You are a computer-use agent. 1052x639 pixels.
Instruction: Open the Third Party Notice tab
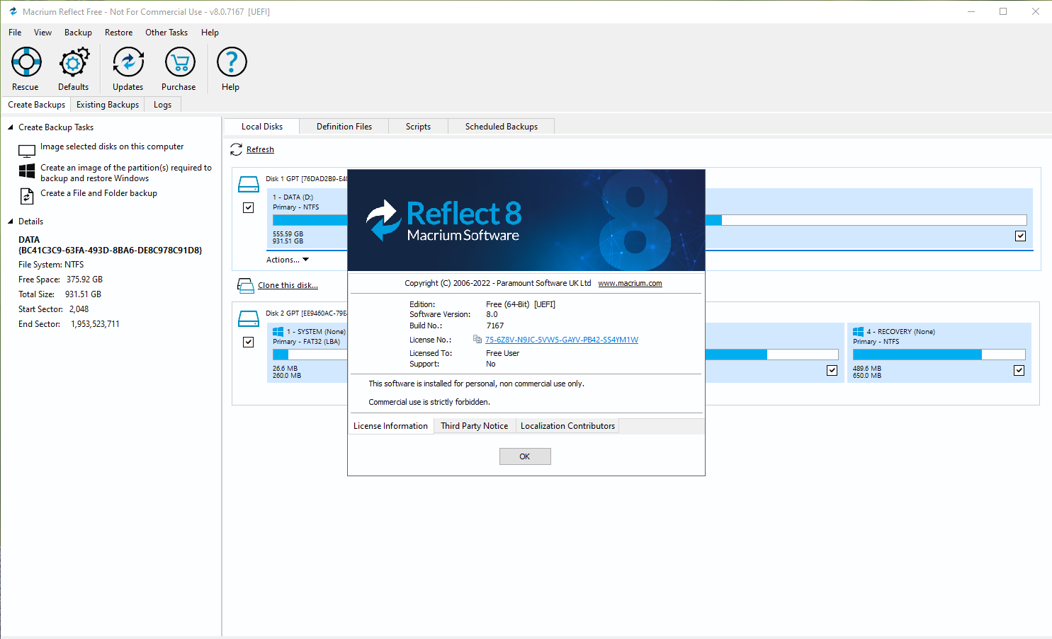475,426
